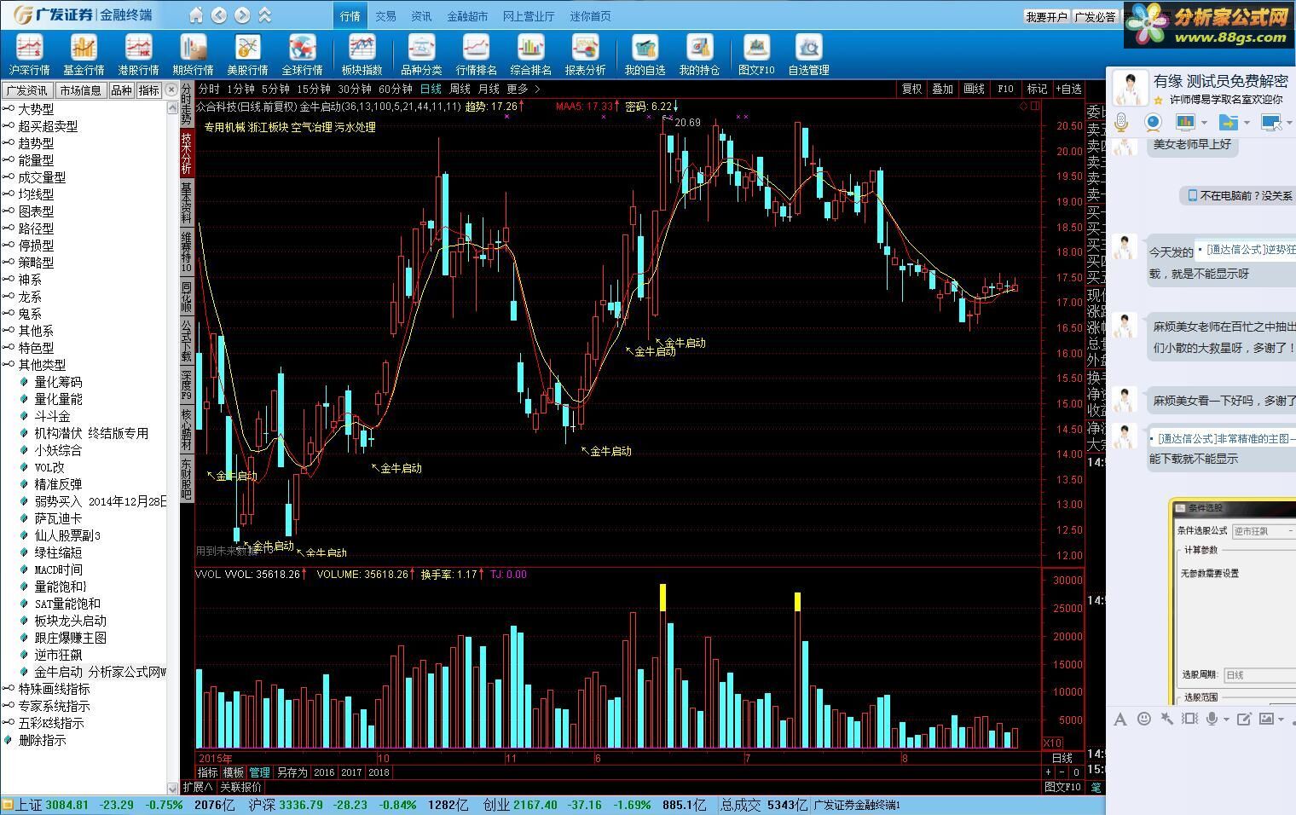The image size is (1296, 815).
Task: Open 报表分析 report analysis icon
Action: tap(585, 55)
